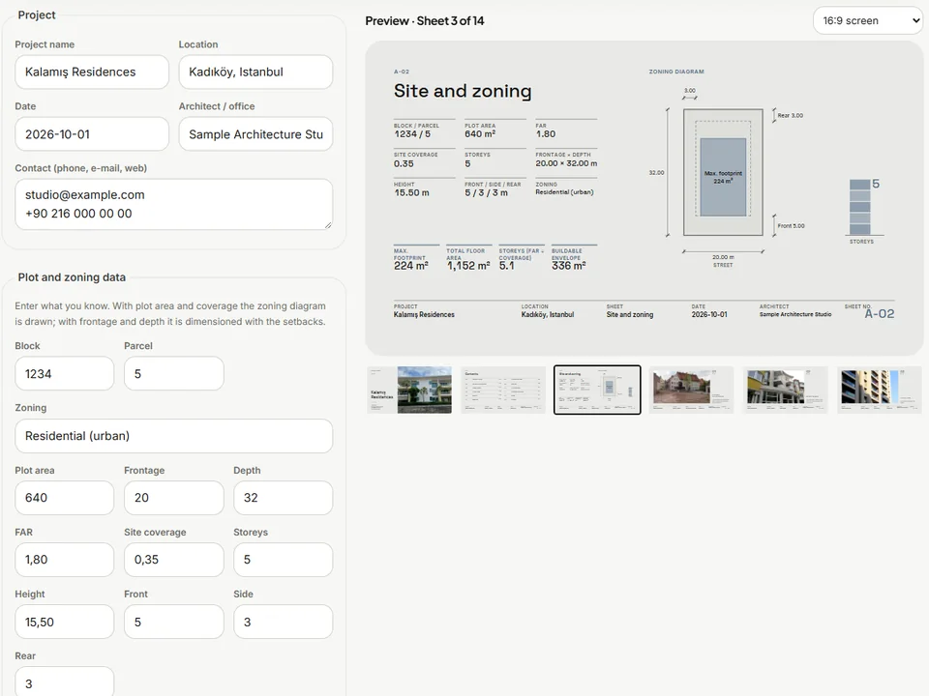The height and width of the screenshot is (696, 929).
Task: Select the Block input showing 1234
Action: click(x=65, y=373)
